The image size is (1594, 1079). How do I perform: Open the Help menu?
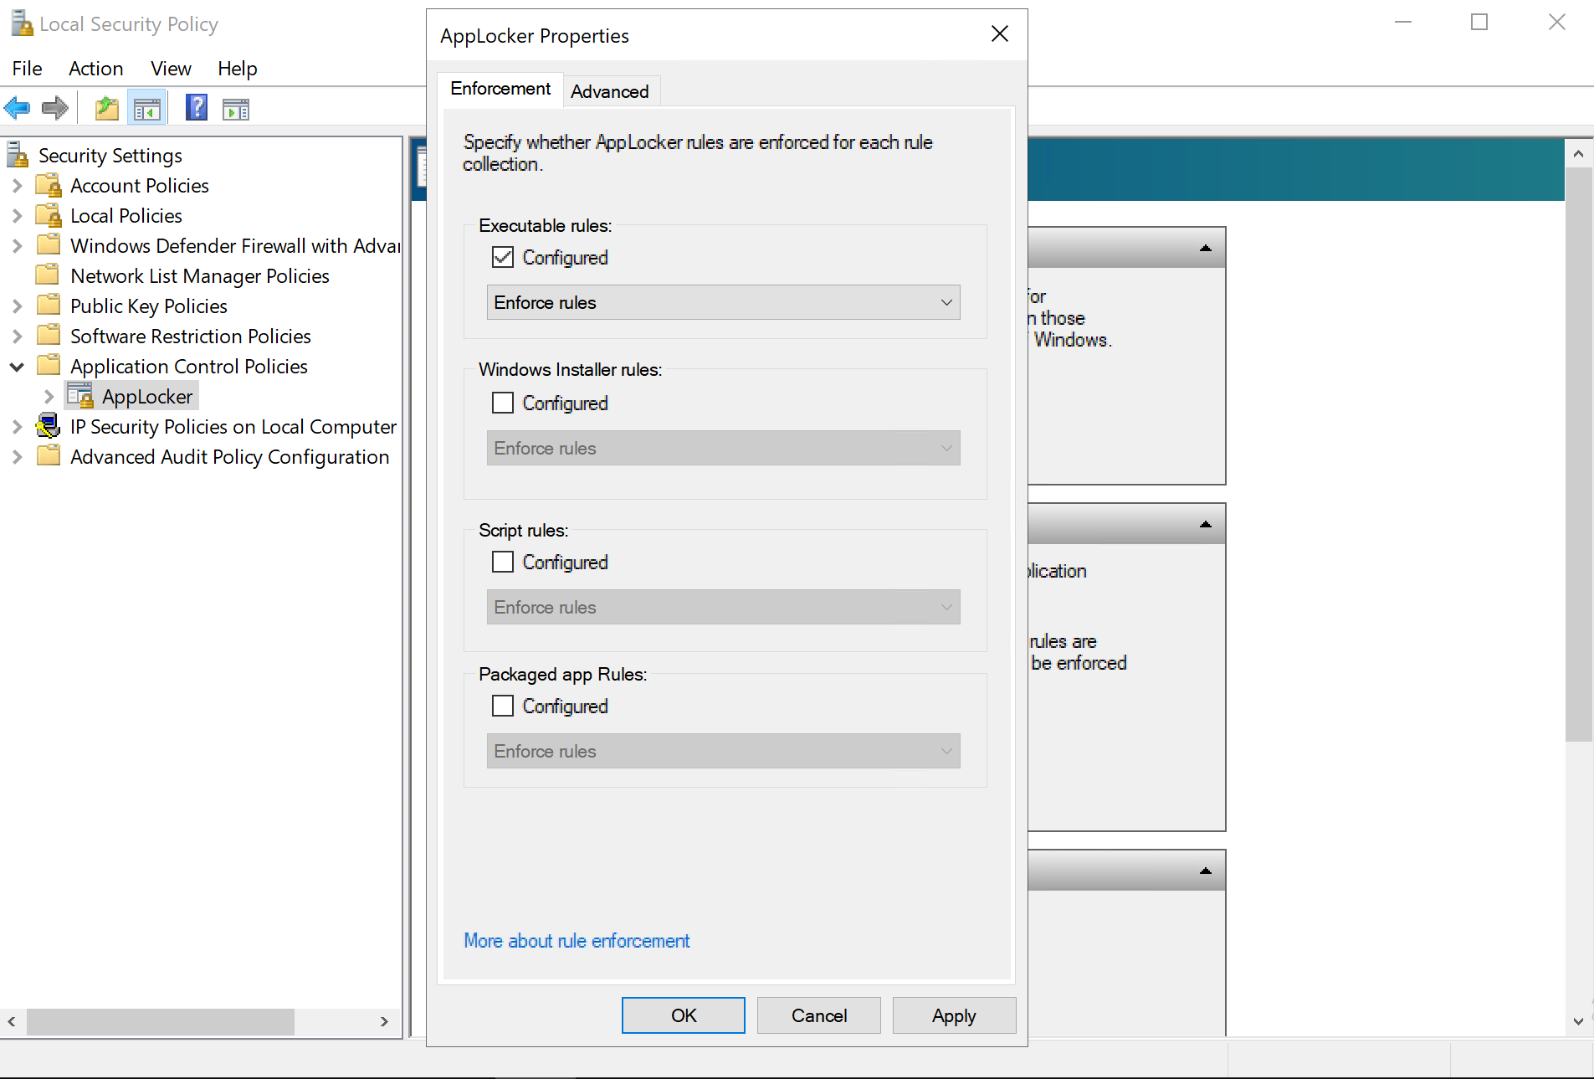237,69
